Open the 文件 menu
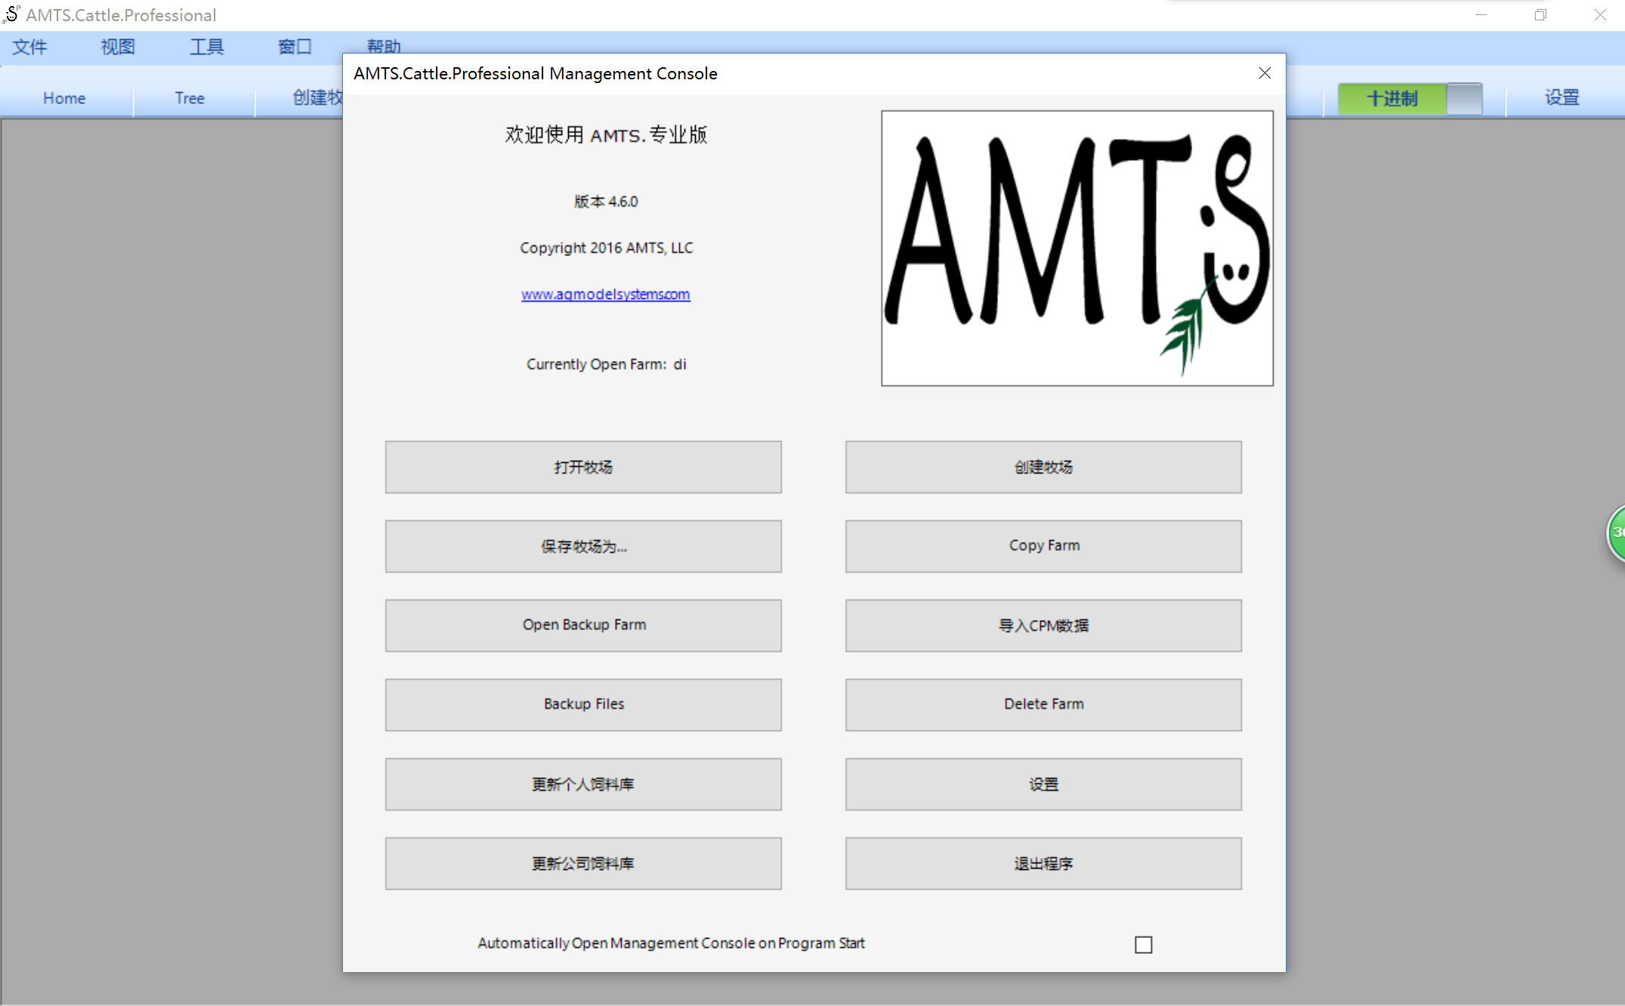Screen dimensions: 1625x1006 point(29,47)
